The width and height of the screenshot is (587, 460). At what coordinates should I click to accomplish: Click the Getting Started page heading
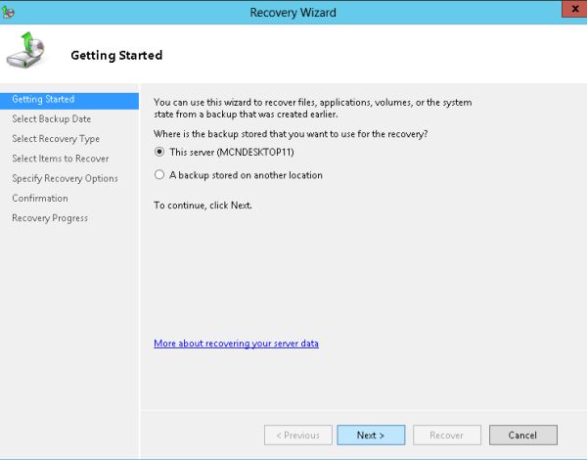[116, 55]
